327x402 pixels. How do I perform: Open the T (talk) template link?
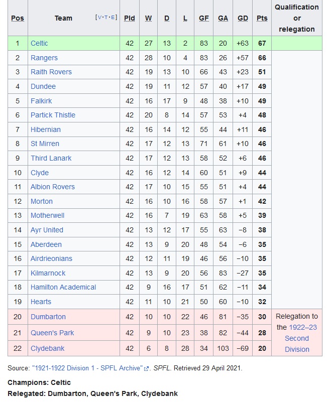(x=106, y=17)
